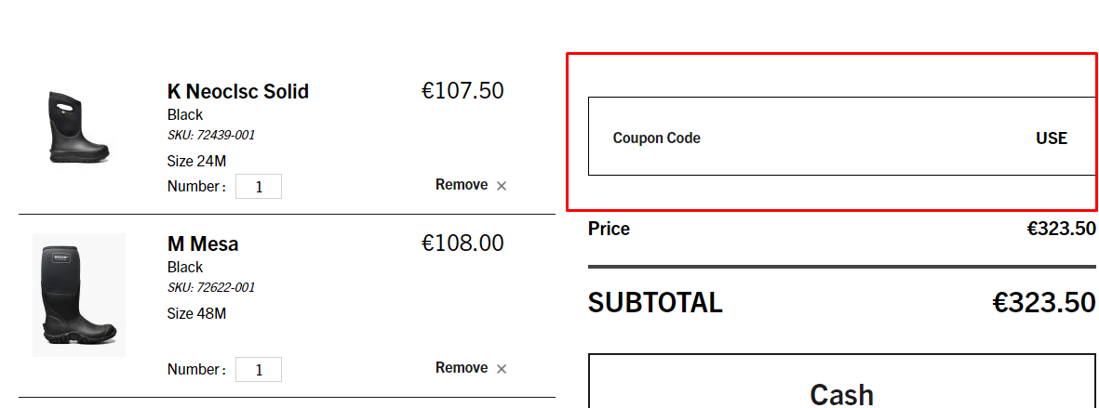Focus the Number field for K Neoclsc Solid

point(259,187)
